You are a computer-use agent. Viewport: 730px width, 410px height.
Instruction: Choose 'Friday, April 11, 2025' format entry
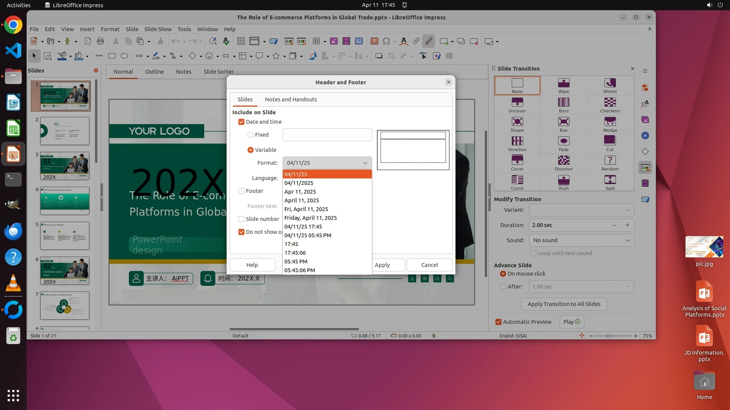(311, 218)
